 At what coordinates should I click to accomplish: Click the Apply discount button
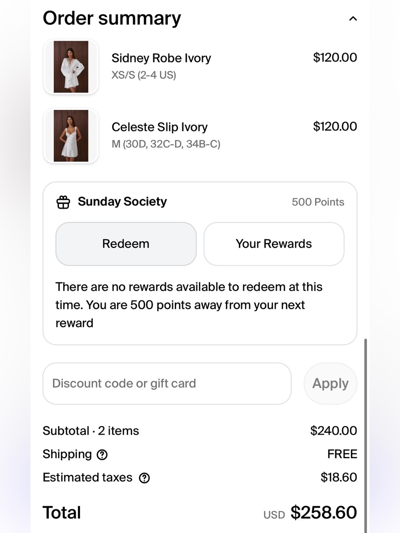tap(330, 383)
